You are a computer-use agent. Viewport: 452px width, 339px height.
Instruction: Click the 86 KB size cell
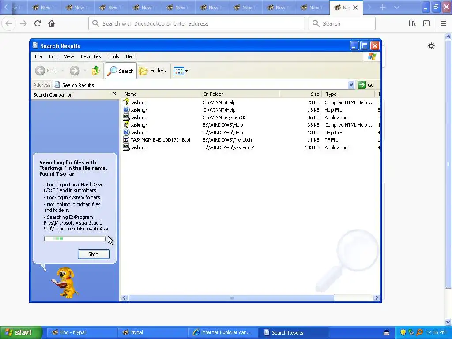(x=313, y=117)
